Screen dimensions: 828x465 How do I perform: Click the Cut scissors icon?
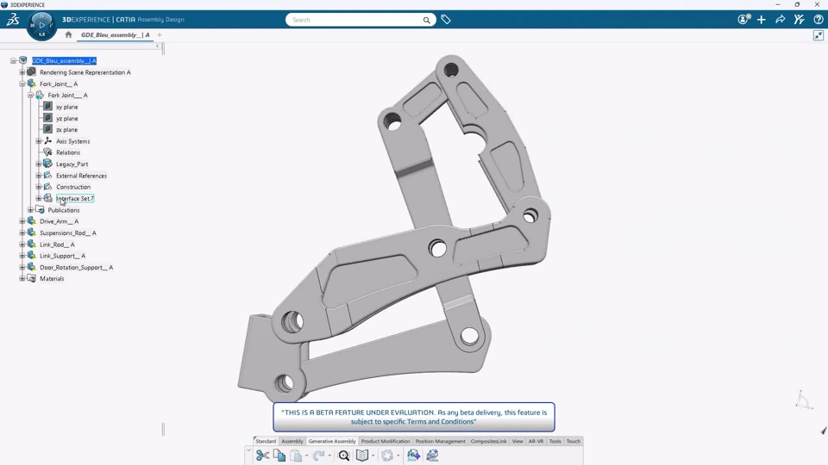tap(262, 455)
